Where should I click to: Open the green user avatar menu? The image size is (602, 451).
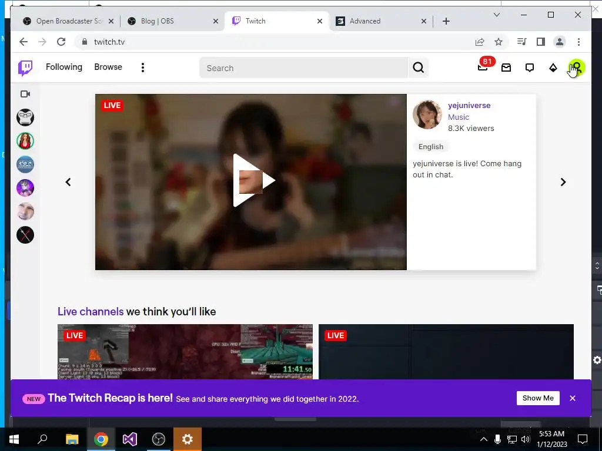(576, 68)
